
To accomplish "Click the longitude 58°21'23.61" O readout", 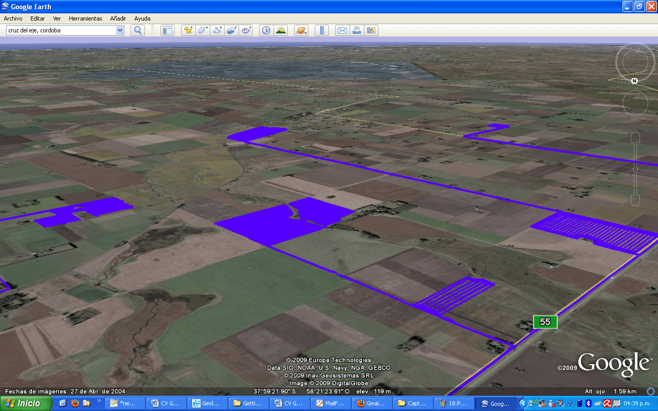I will [328, 391].
